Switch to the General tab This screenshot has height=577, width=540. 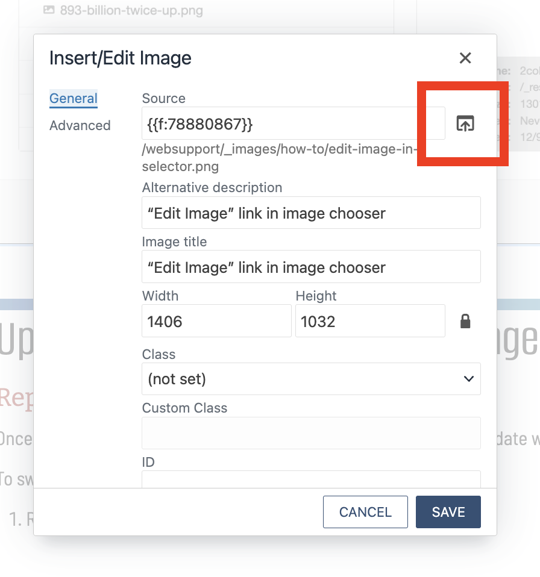(x=74, y=99)
